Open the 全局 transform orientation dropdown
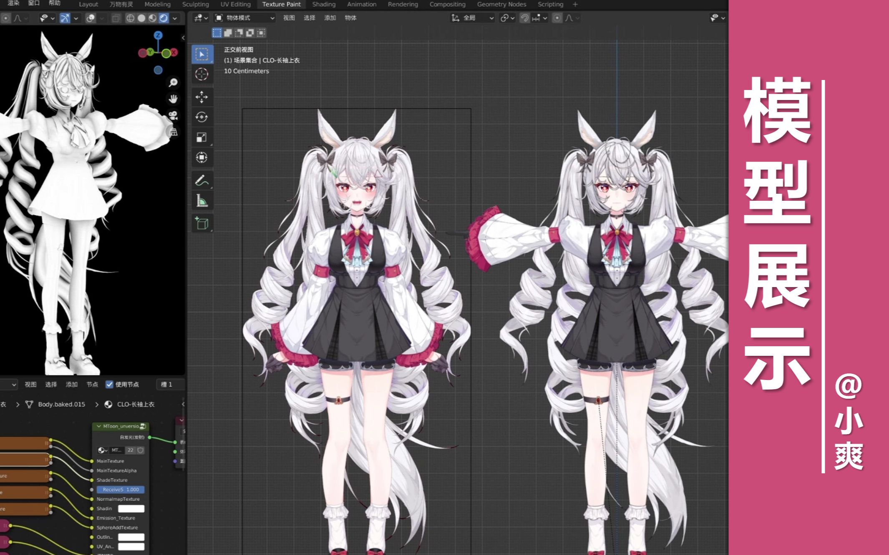The width and height of the screenshot is (889, 555). click(473, 18)
